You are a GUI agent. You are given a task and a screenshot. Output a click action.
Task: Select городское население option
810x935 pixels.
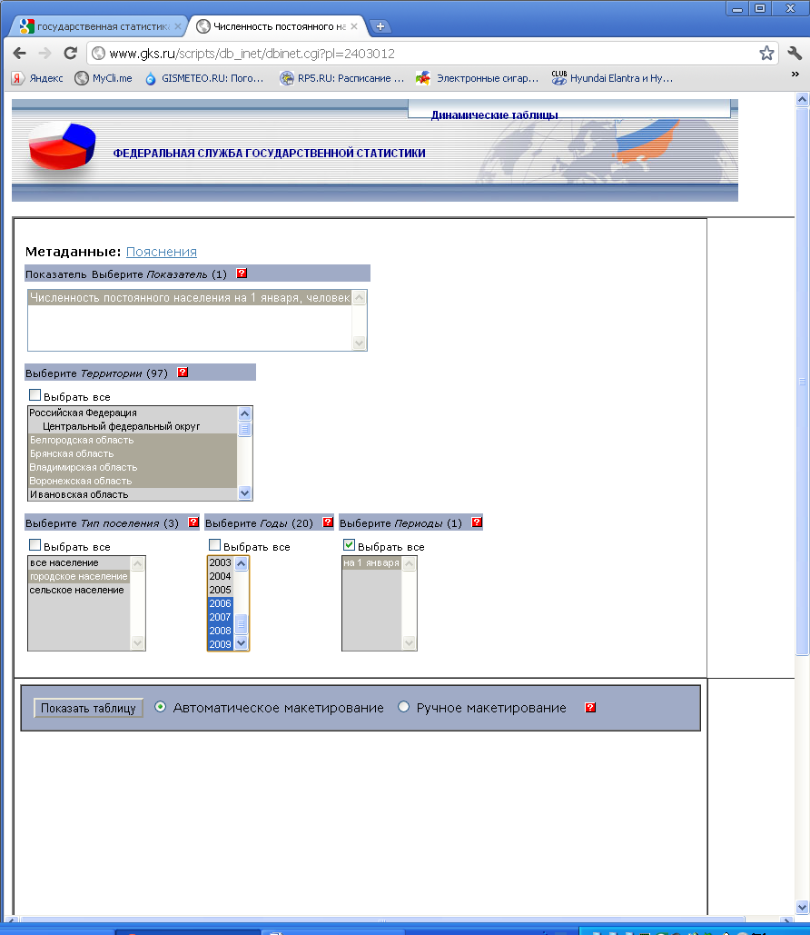(x=79, y=577)
